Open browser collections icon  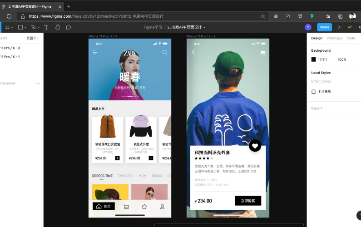pyautogui.click(x=340, y=16)
